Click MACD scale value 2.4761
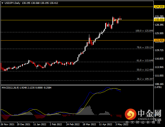165x127 pixels. point(158,87)
